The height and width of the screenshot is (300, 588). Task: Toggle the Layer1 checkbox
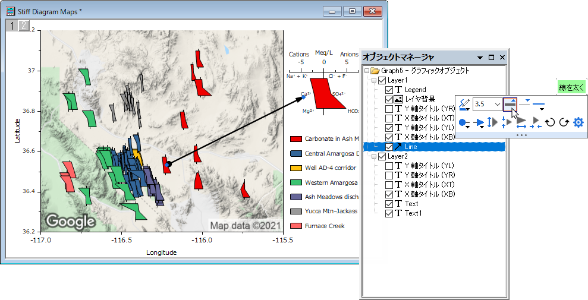[382, 80]
